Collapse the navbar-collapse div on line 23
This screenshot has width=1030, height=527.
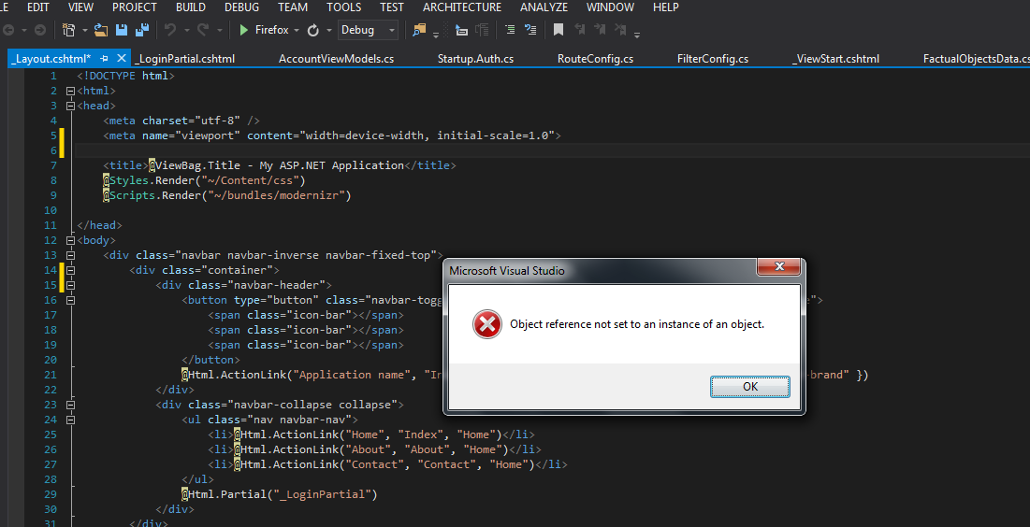pos(70,405)
